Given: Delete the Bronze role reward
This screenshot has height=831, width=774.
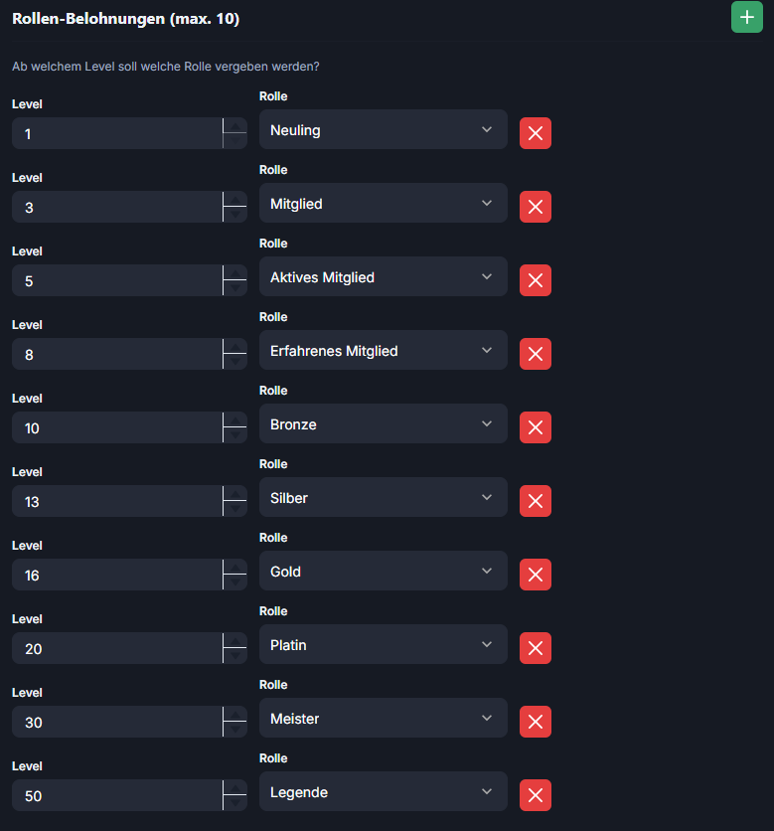Looking at the screenshot, I should [x=536, y=427].
